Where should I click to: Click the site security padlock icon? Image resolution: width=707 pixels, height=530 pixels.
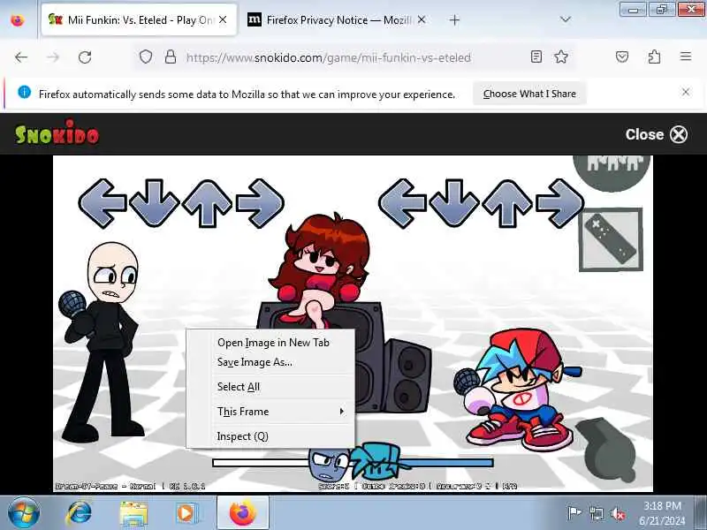tap(171, 57)
